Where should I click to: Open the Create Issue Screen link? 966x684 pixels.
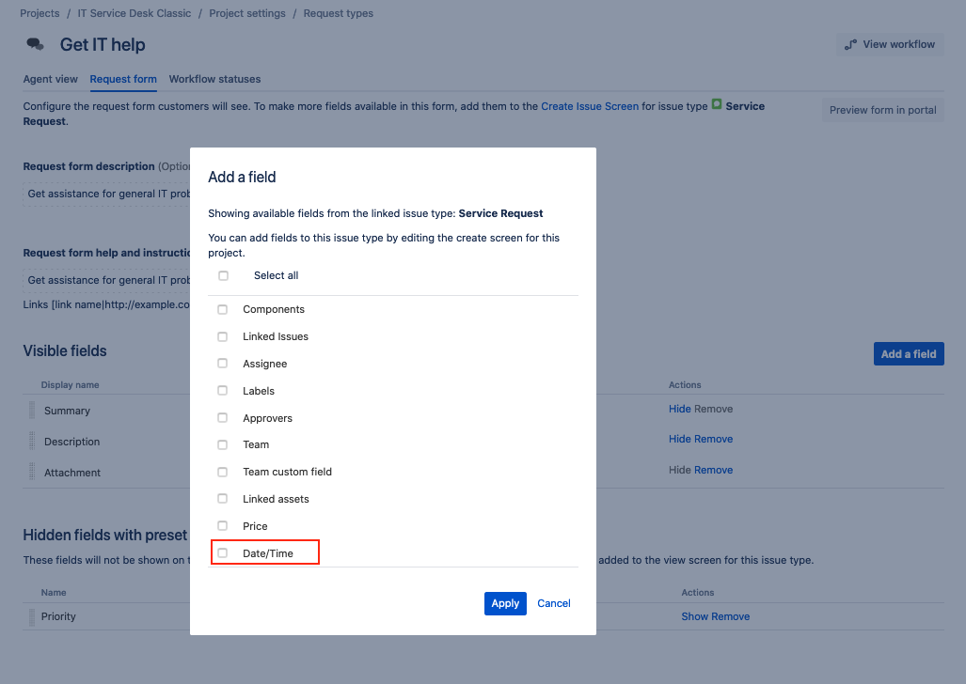pyautogui.click(x=590, y=106)
